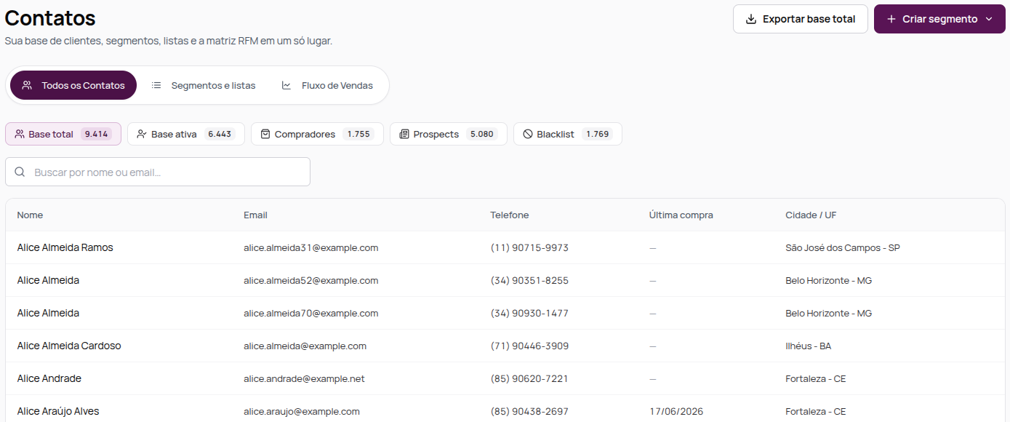The height and width of the screenshot is (422, 1010).
Task: Click the download icon in Exportar base total
Action: tap(751, 19)
